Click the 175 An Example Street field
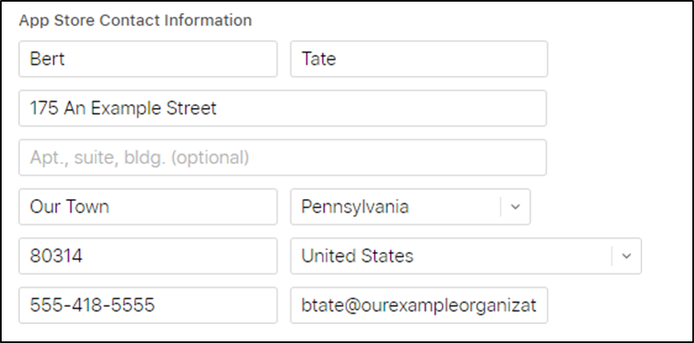This screenshot has height=343, width=694. [x=282, y=108]
